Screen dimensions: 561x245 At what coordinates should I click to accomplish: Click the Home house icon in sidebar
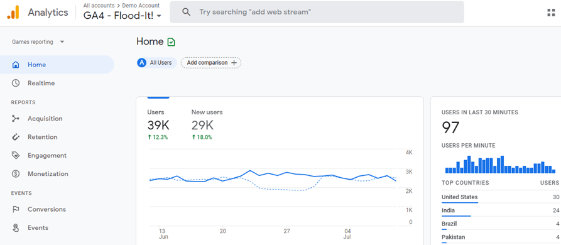pos(15,65)
